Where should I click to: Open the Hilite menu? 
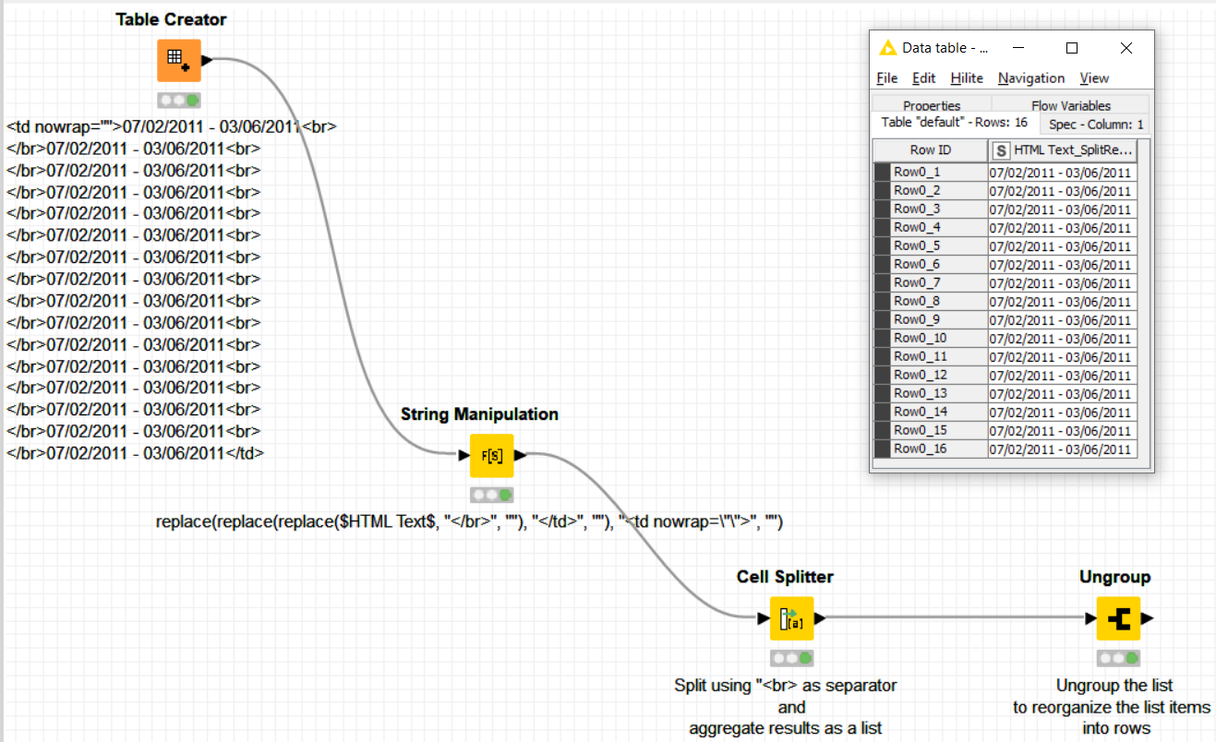coord(966,78)
